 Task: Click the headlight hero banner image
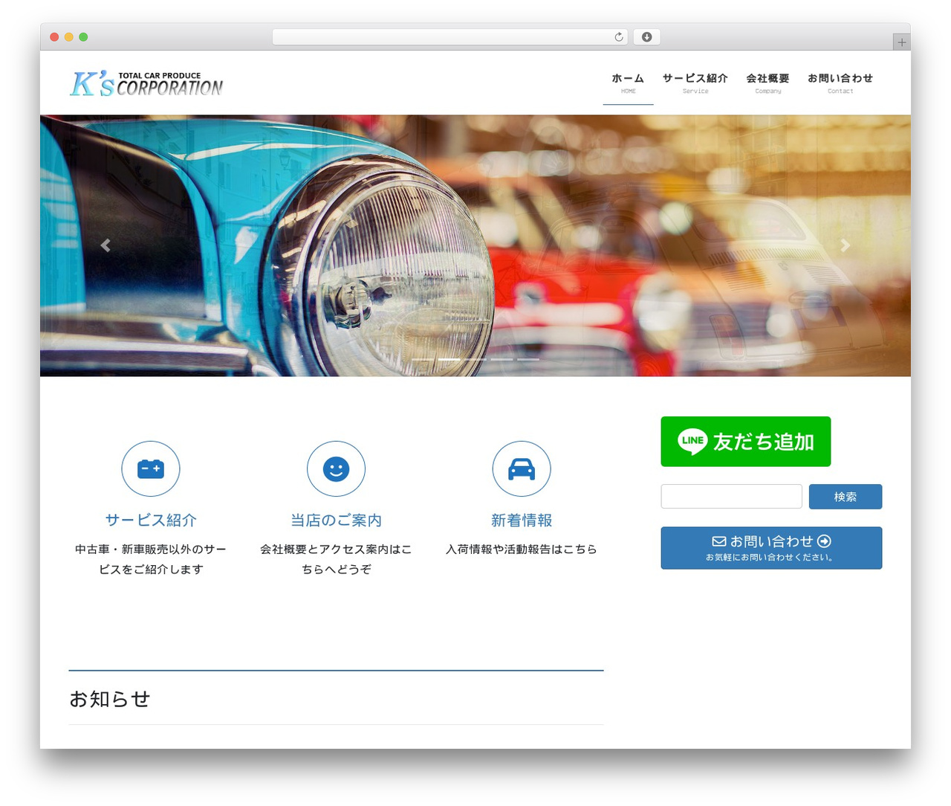(x=475, y=245)
